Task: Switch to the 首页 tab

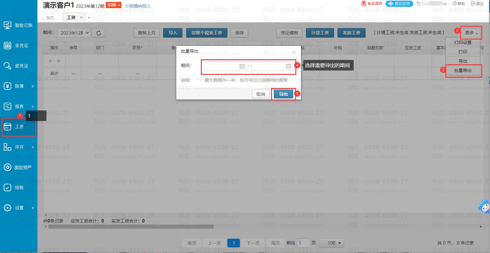Action: tap(50, 18)
